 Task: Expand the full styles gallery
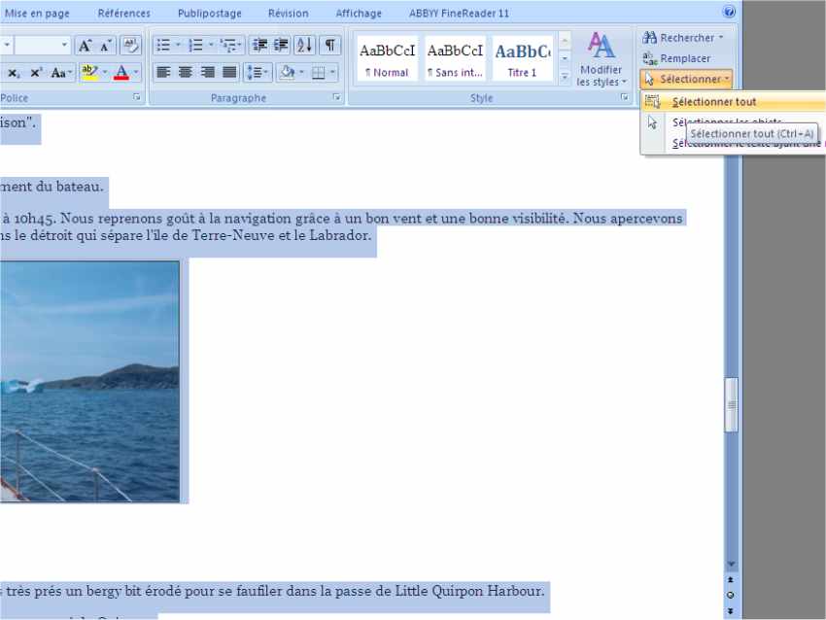565,77
